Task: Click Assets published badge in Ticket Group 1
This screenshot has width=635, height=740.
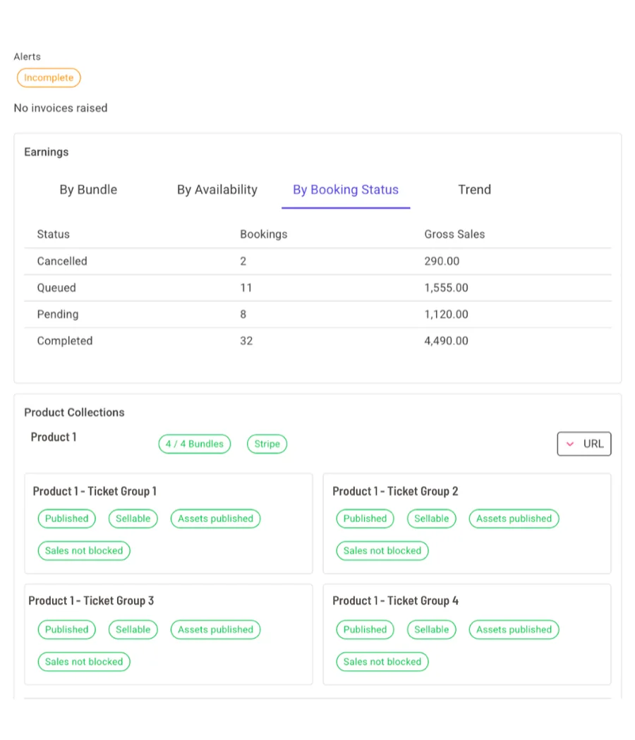Action: (x=215, y=518)
